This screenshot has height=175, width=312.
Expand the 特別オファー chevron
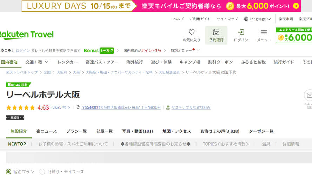198,51
